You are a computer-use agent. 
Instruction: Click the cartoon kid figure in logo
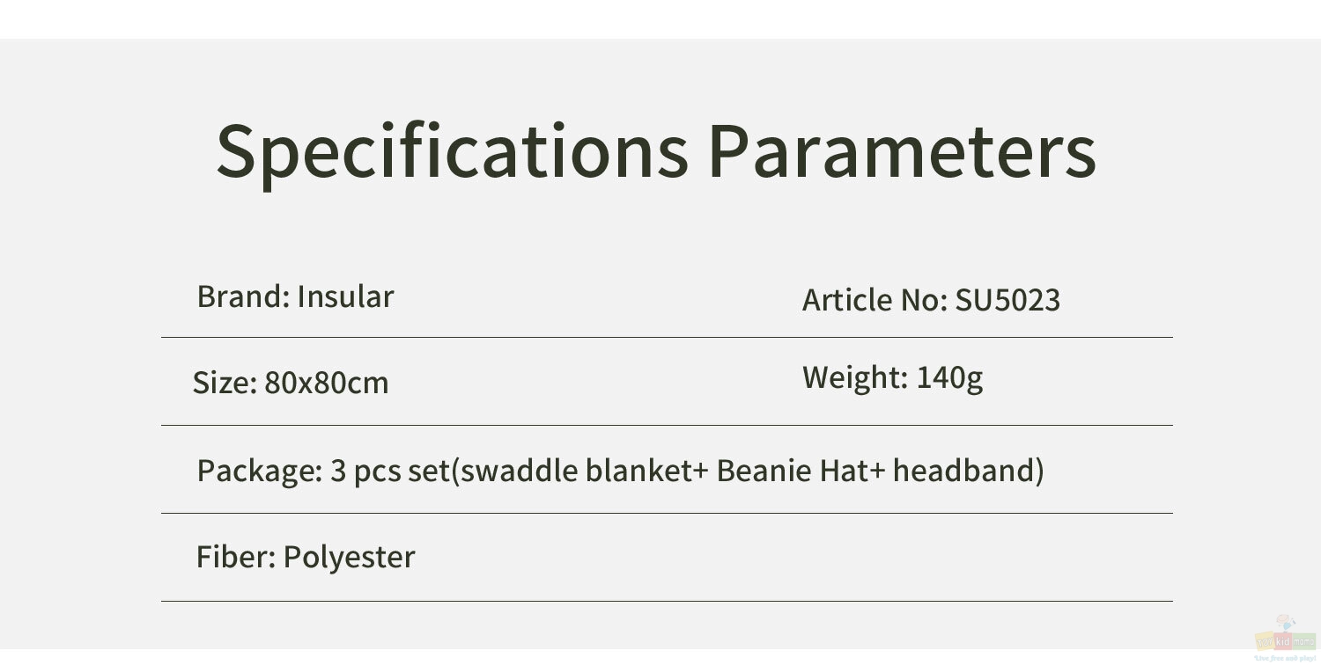(1286, 623)
